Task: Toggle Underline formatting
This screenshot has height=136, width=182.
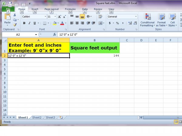Action: click(35, 23)
